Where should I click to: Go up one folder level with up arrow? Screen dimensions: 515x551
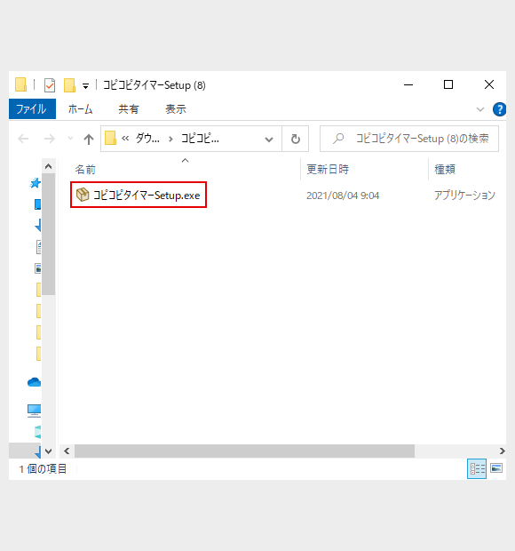click(x=89, y=140)
